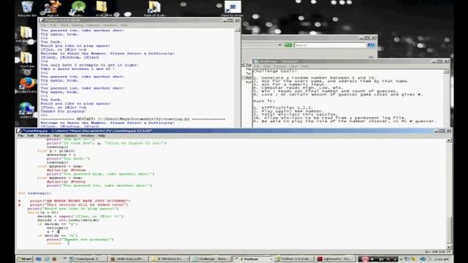Viewport: 468px width, 263px height.
Task: Open File menu in the counting.py editor
Action: pyautogui.click(x=20, y=136)
